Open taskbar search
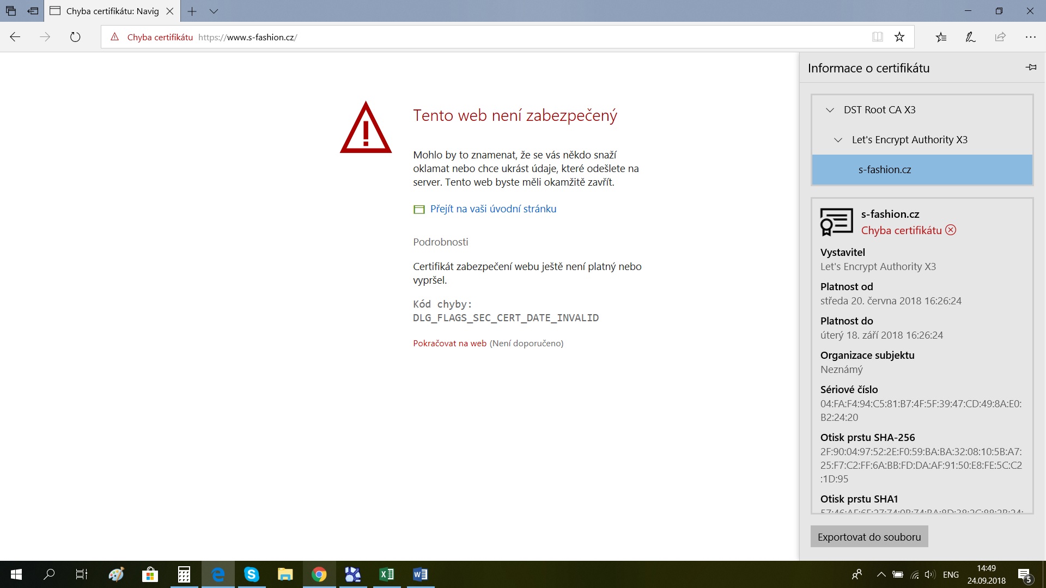Viewport: 1046px width, 588px height. pos(49,574)
